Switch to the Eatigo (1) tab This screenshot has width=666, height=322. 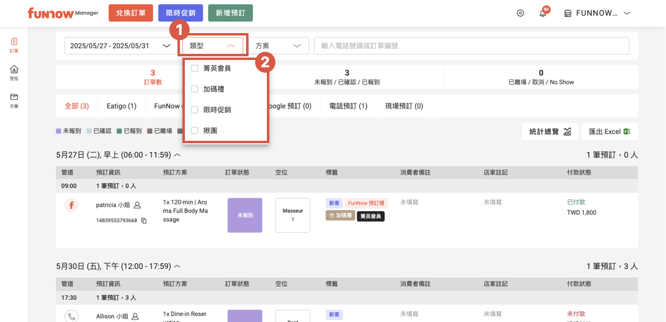pos(121,106)
